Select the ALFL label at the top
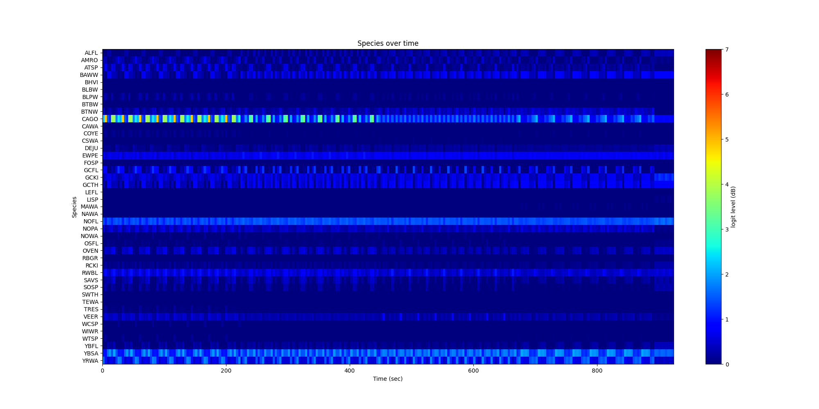Image resolution: width=819 pixels, height=409 pixels. pyautogui.click(x=91, y=53)
